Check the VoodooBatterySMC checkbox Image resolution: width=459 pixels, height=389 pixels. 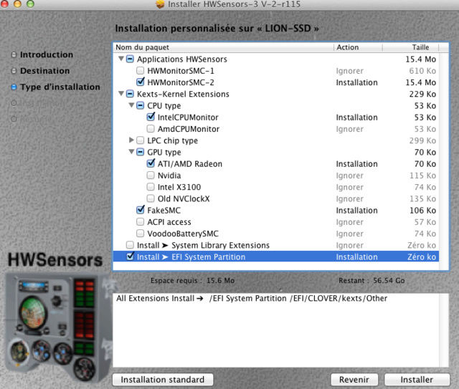click(141, 234)
